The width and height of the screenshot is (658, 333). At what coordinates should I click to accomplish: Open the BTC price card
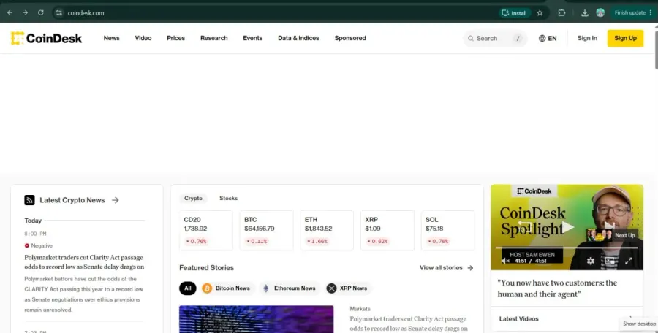pyautogui.click(x=266, y=231)
